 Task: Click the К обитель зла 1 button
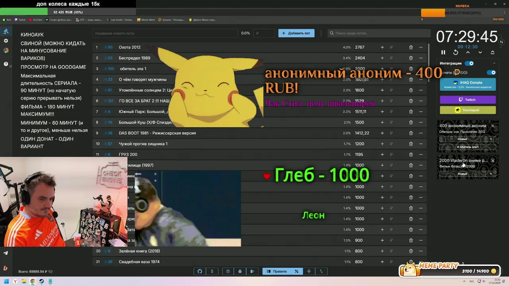coord(468,147)
